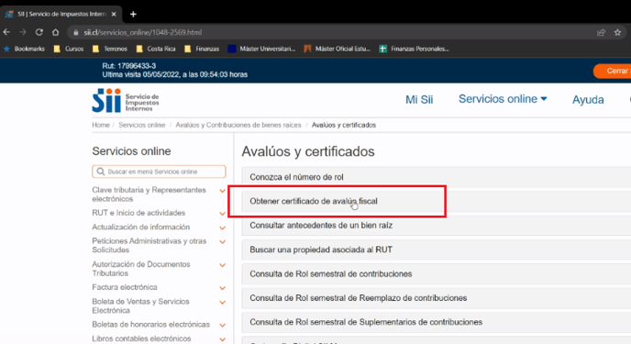Open the Cursos bookmark folder
The width and height of the screenshot is (631, 344).
click(x=69, y=49)
